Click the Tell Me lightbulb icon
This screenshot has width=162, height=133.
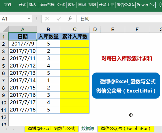(160, 5)
